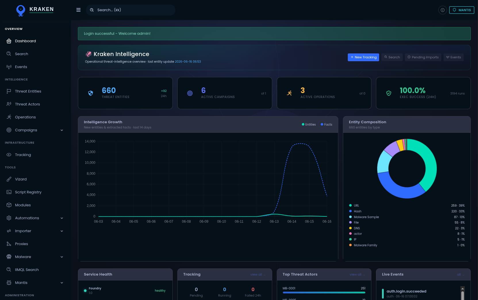This screenshot has width=478, height=300.
Task: Click the Threat Actors person icon
Action: click(9, 104)
